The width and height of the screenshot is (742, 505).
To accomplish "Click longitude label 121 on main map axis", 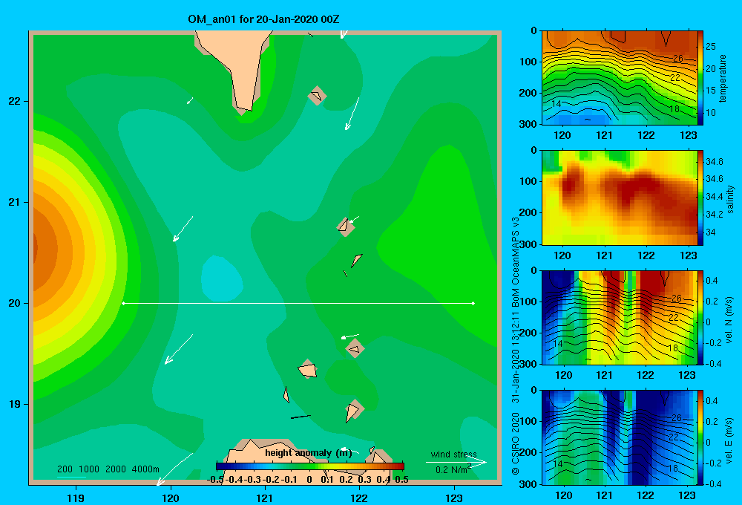I will click(x=265, y=498).
